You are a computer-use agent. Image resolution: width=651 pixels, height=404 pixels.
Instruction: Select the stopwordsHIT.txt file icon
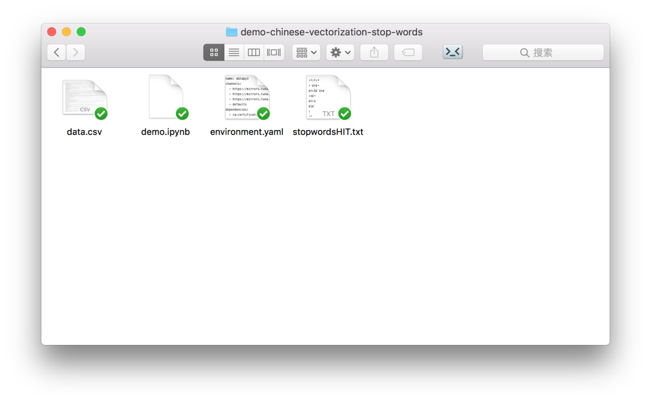pyautogui.click(x=328, y=98)
